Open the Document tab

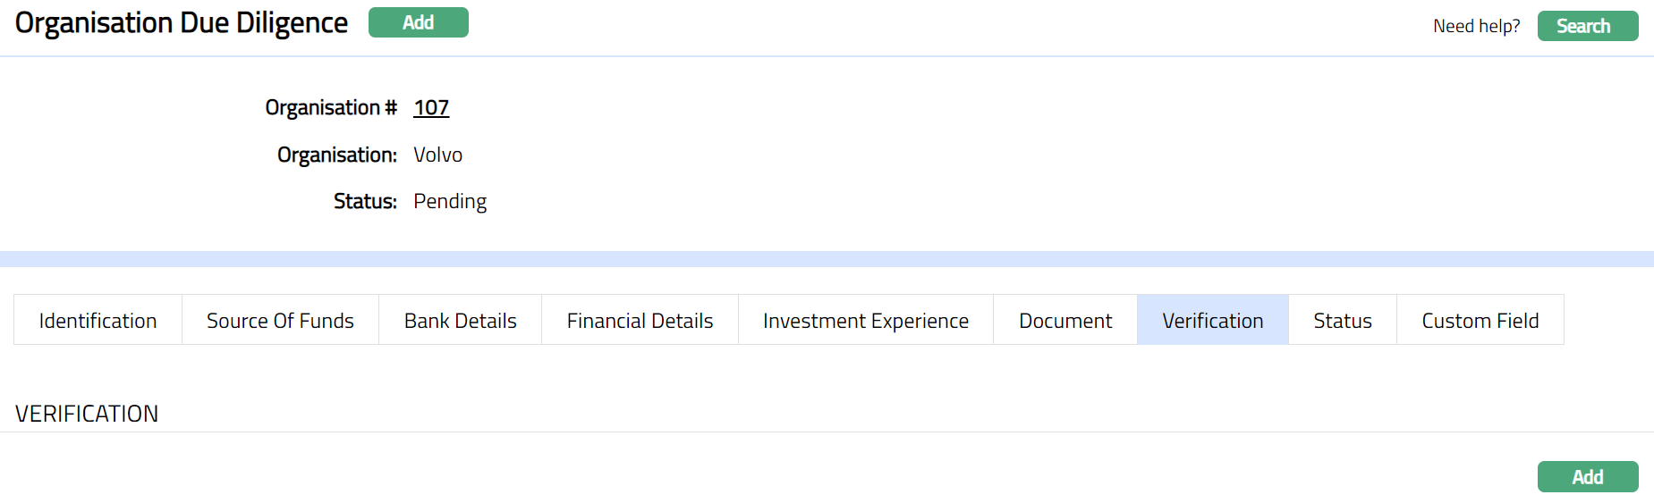click(1064, 320)
